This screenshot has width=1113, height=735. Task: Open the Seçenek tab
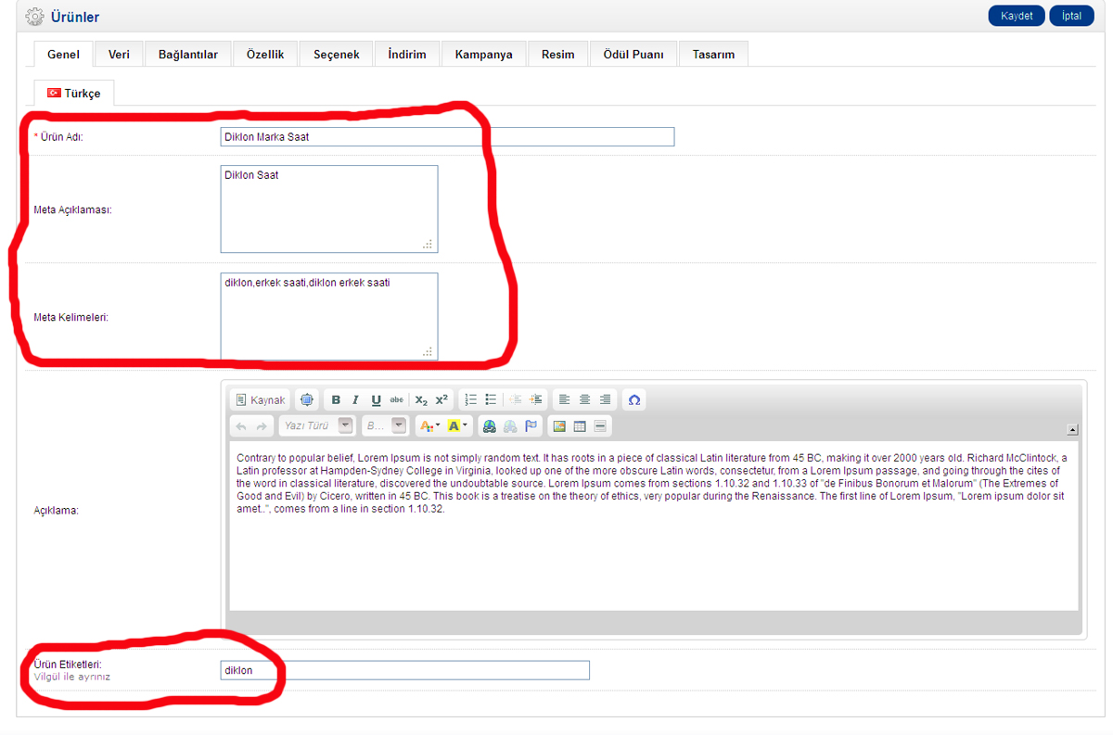click(x=336, y=55)
